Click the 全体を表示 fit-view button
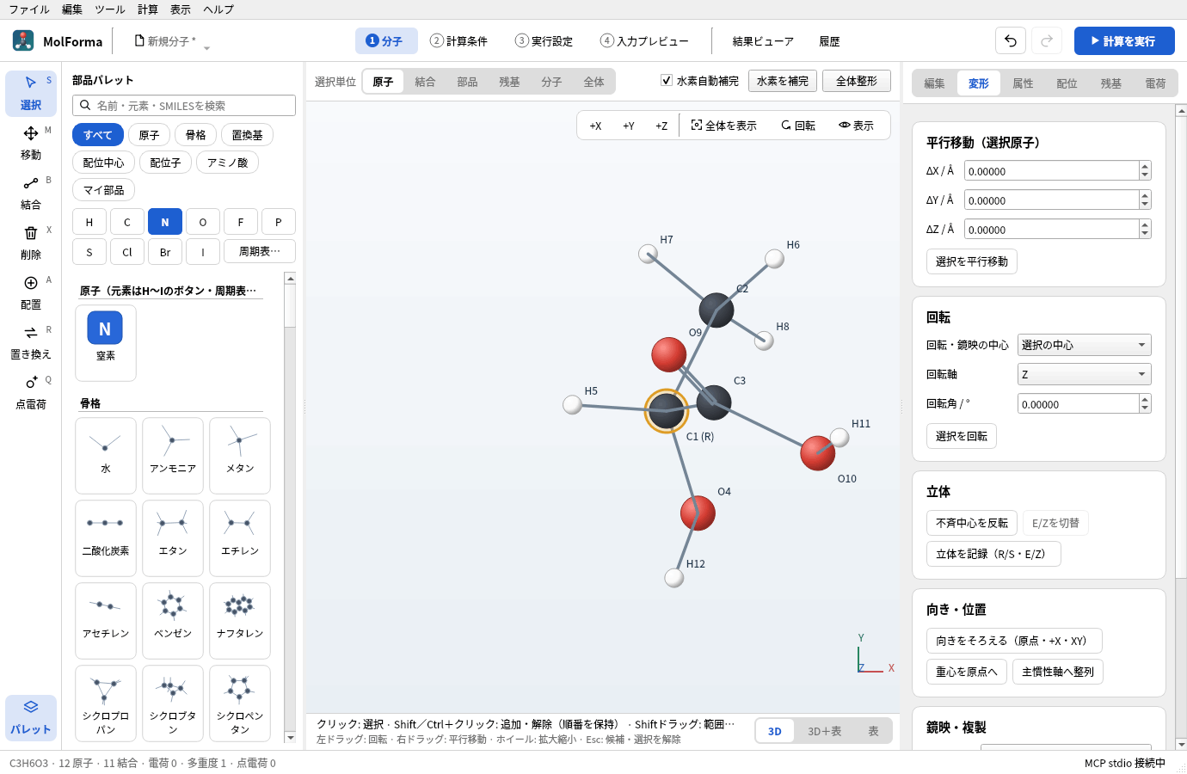Viewport: 1187px width, 774px height. (x=724, y=126)
